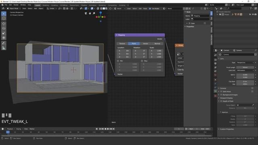Open the lens Type Perspective dropdown
This screenshot has height=145, width=258.
click(246, 63)
